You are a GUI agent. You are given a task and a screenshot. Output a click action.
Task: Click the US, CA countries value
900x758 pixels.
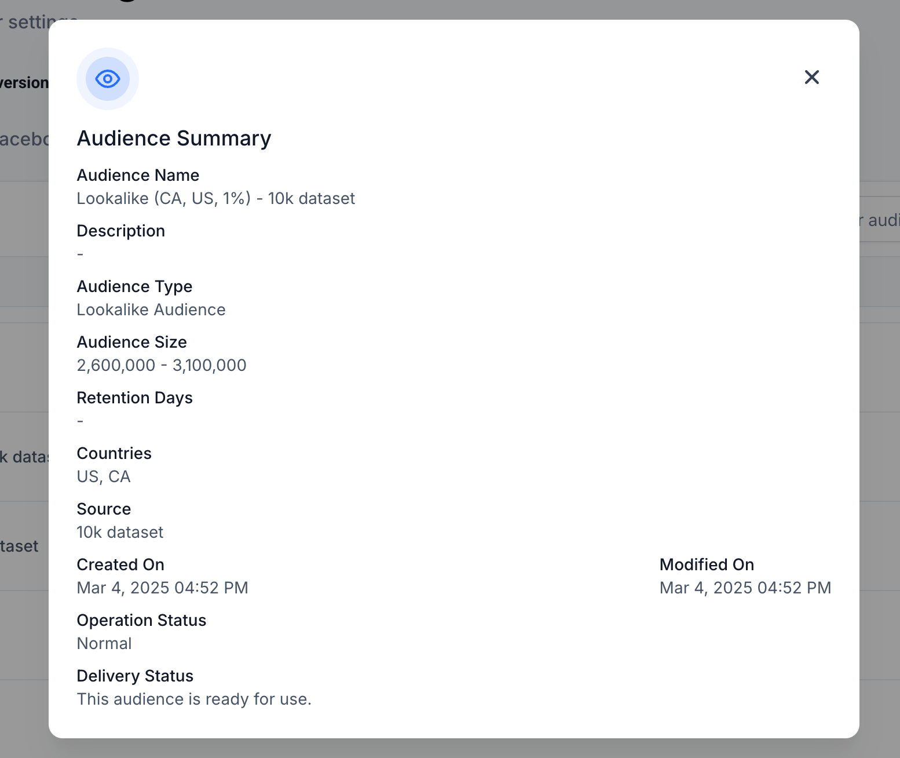point(104,476)
